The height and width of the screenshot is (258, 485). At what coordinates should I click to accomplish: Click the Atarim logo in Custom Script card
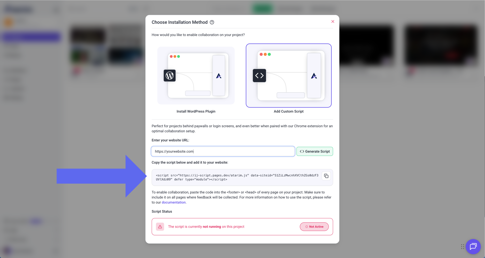click(x=314, y=76)
